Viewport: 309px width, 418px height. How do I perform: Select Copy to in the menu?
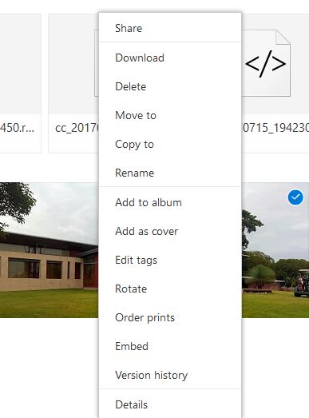(170, 144)
